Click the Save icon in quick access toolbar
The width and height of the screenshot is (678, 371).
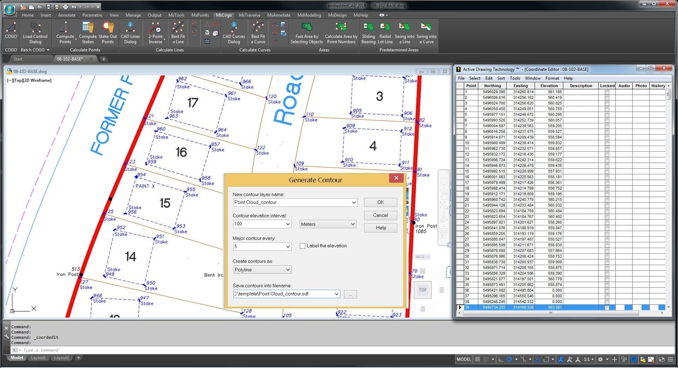pos(48,6)
